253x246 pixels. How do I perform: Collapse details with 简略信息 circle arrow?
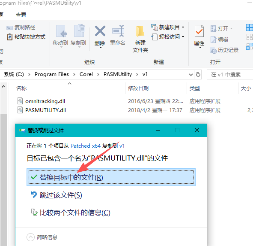(x=30, y=237)
